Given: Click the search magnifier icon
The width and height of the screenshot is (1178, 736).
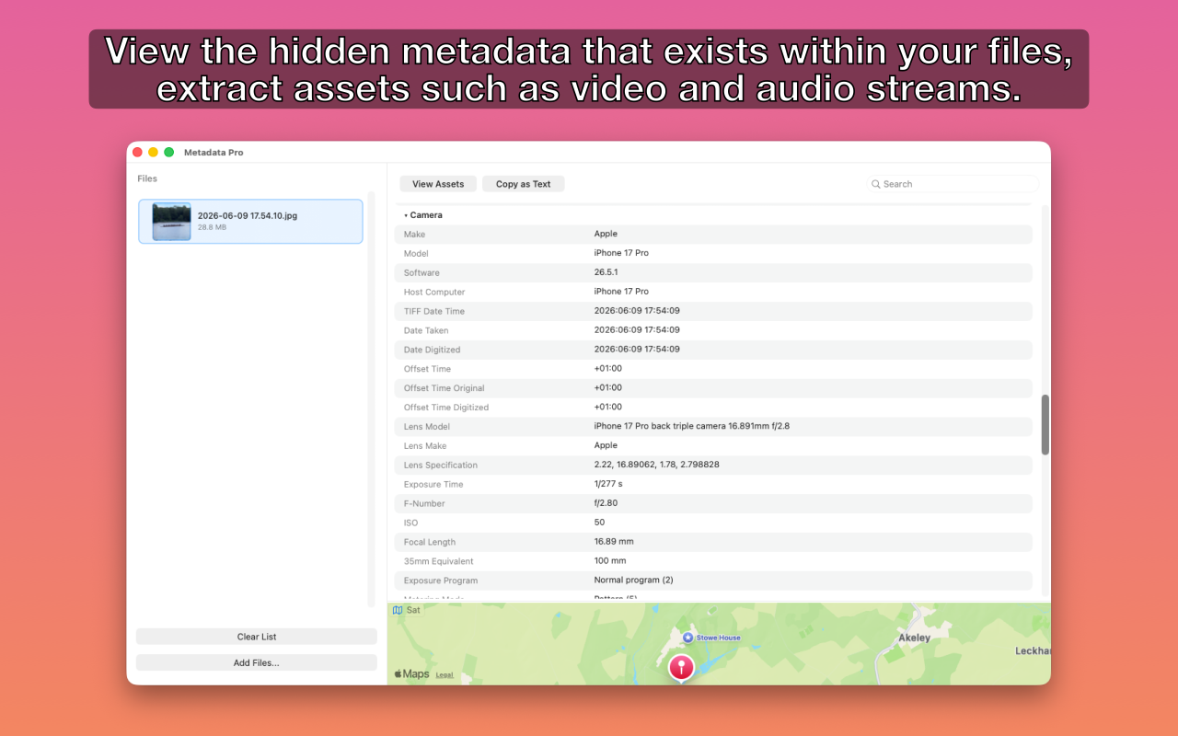Looking at the screenshot, I should pyautogui.click(x=876, y=184).
